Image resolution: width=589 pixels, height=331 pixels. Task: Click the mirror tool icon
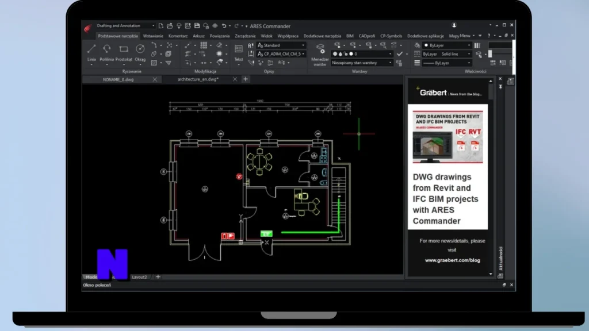point(203,54)
